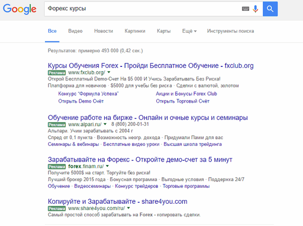Click text 'Получите 5000$ на старт'
Screen dimensions: 303x226
pyautogui.click(x=77, y=172)
